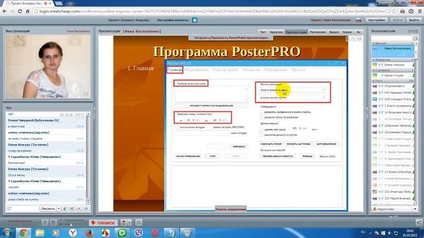Open Firefox from the taskbar

coord(89,232)
